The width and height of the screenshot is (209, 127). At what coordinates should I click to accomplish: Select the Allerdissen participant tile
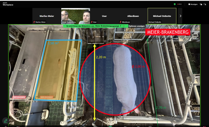pos(133,16)
